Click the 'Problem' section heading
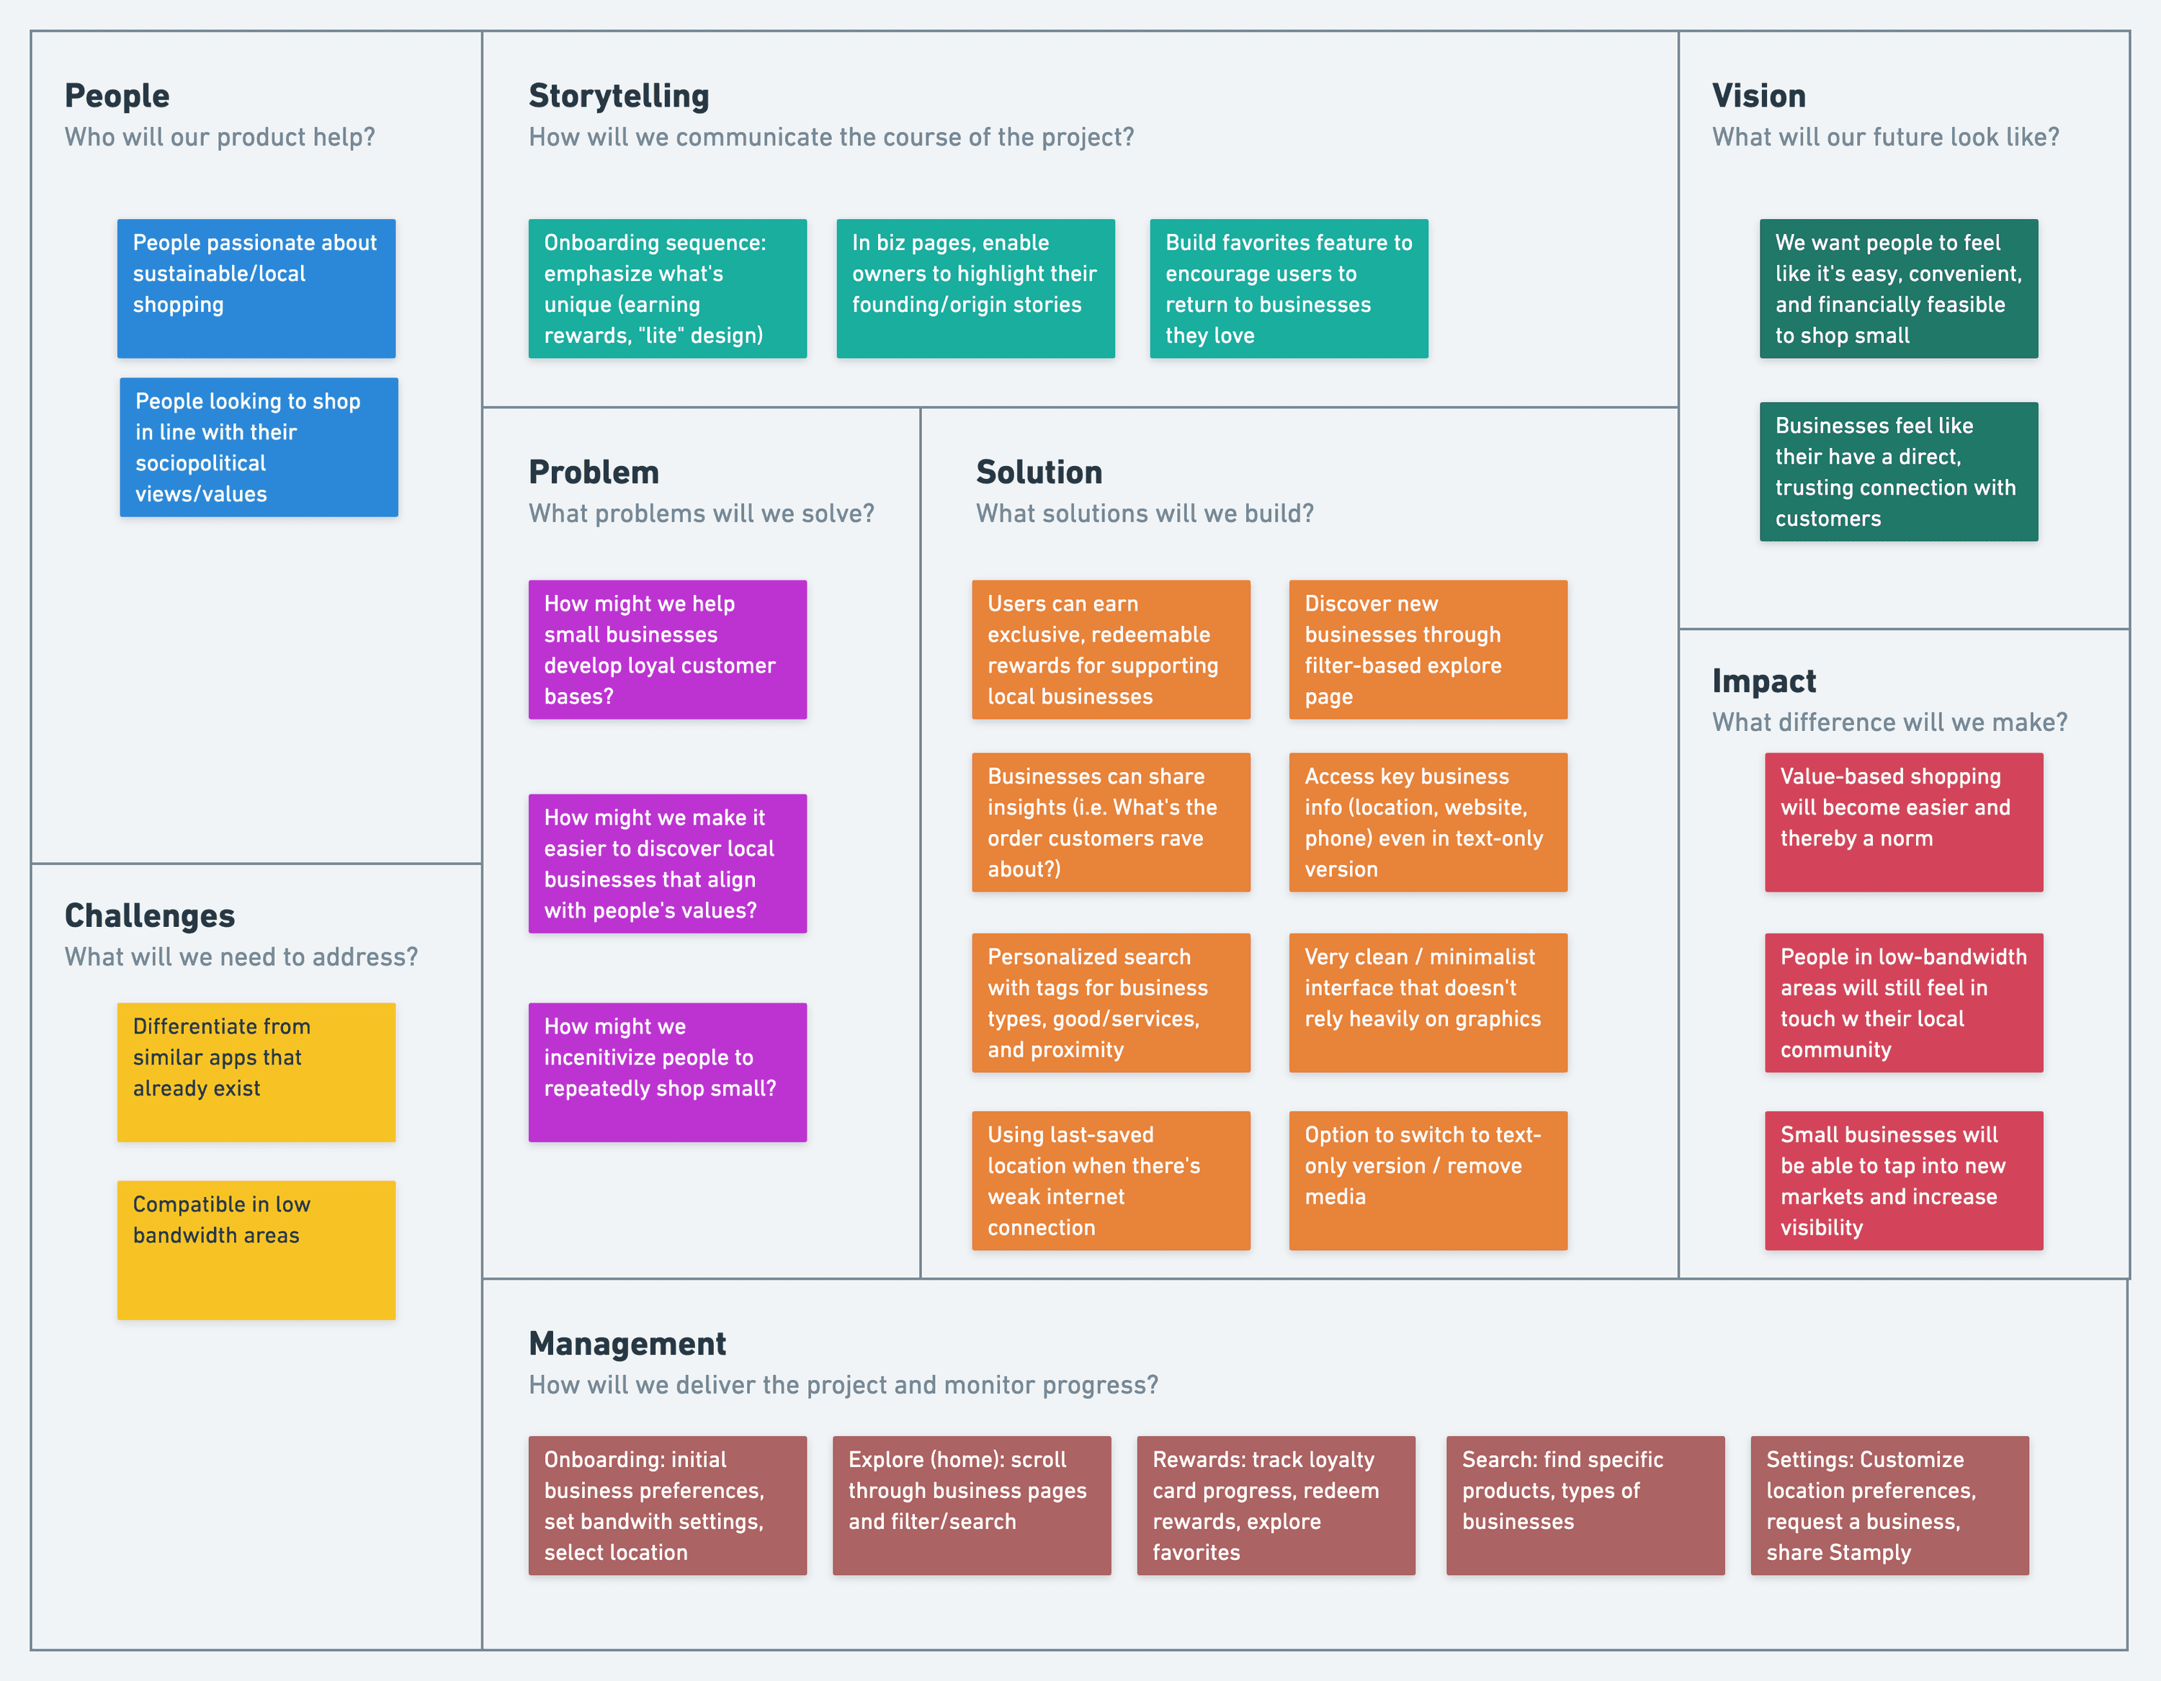2161x1681 pixels. coord(594,472)
